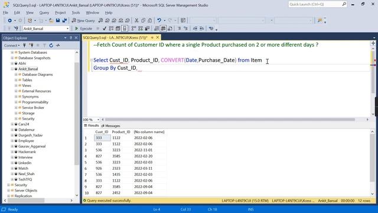Screen dimensions: 378x213
Task: Click Disconnect plug icon in Object Explorer
Action: [31, 46]
